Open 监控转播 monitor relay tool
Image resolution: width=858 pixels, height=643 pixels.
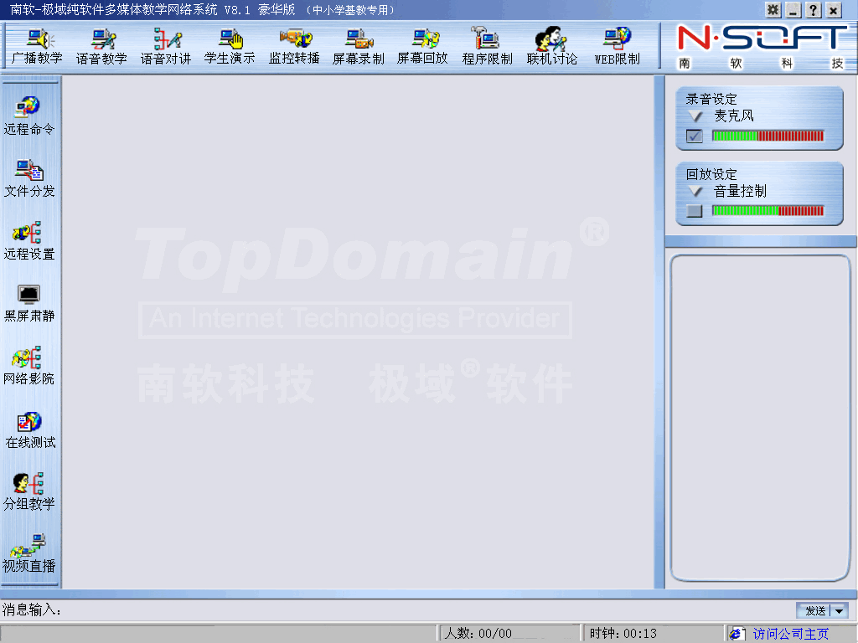tap(294, 44)
